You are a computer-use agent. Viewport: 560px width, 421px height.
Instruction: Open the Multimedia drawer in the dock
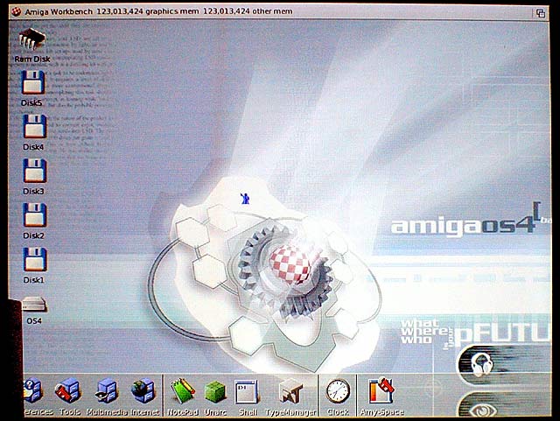click(107, 390)
